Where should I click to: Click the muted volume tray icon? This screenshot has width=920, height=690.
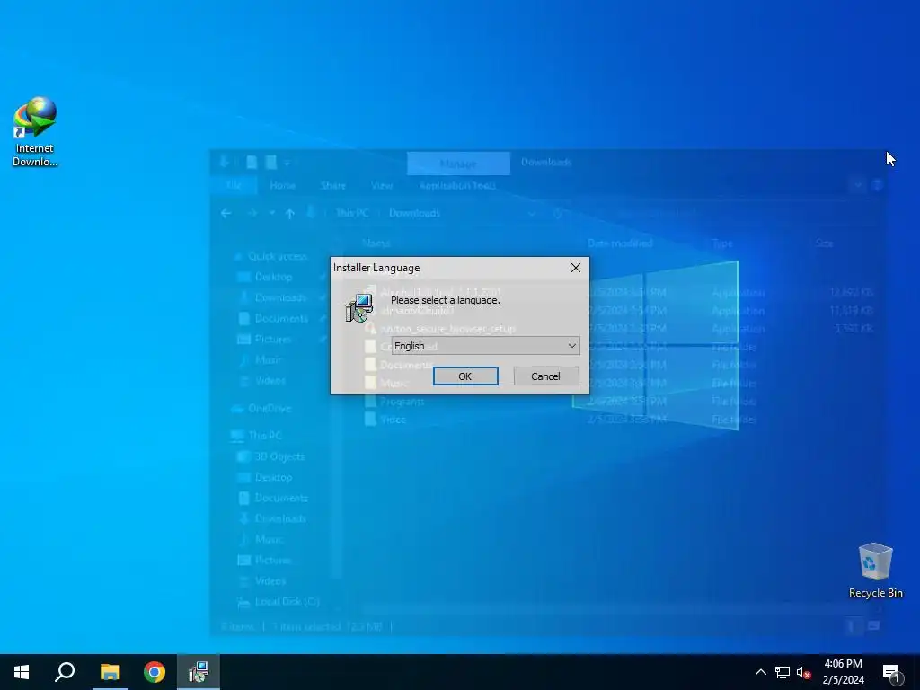coord(803,672)
